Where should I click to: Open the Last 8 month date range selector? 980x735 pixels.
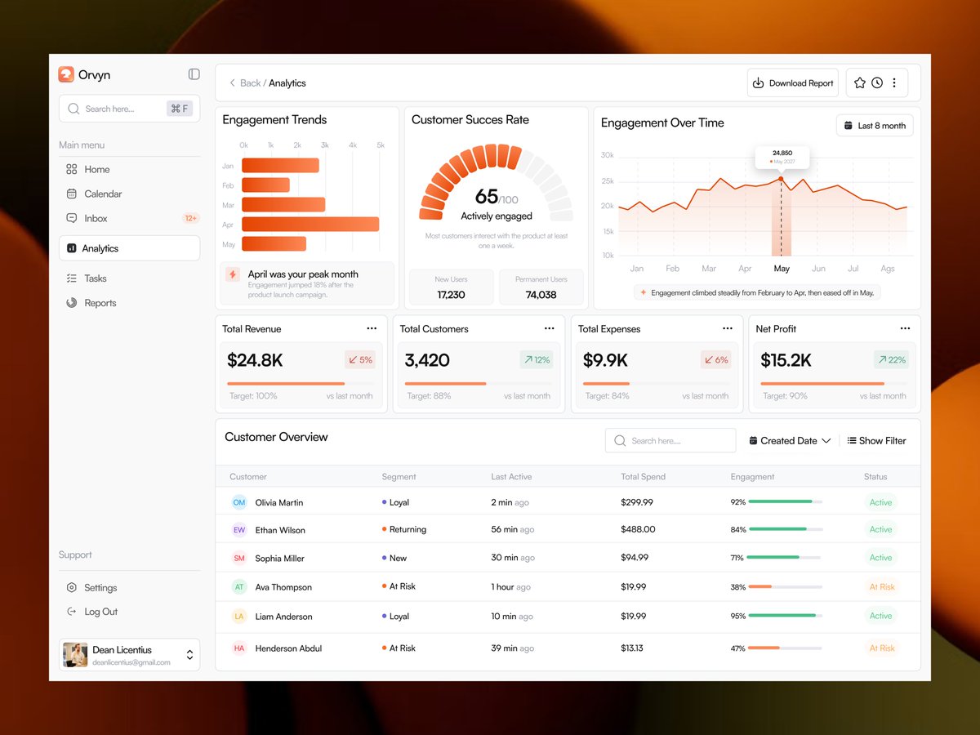pos(875,125)
